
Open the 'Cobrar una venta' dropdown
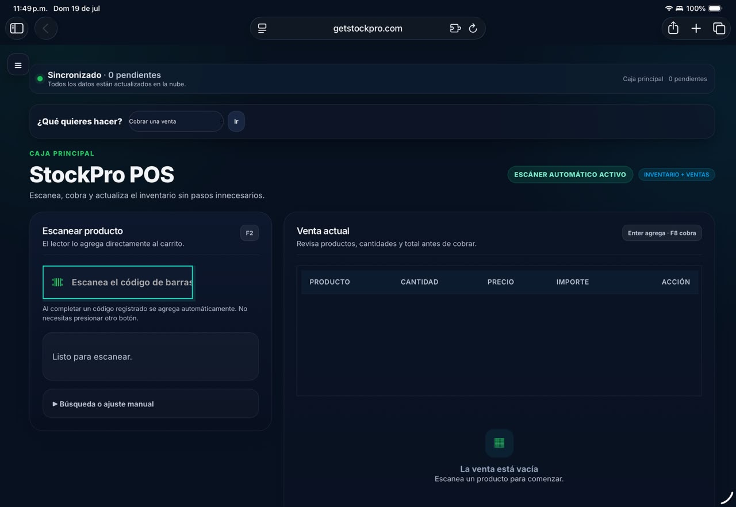point(176,121)
